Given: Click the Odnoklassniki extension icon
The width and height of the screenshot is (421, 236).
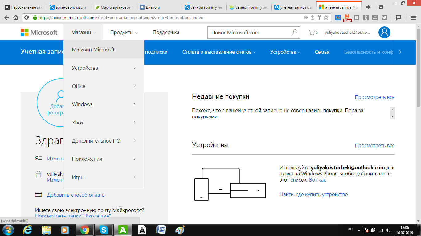Looking at the screenshot, I should pyautogui.click(x=366, y=18).
